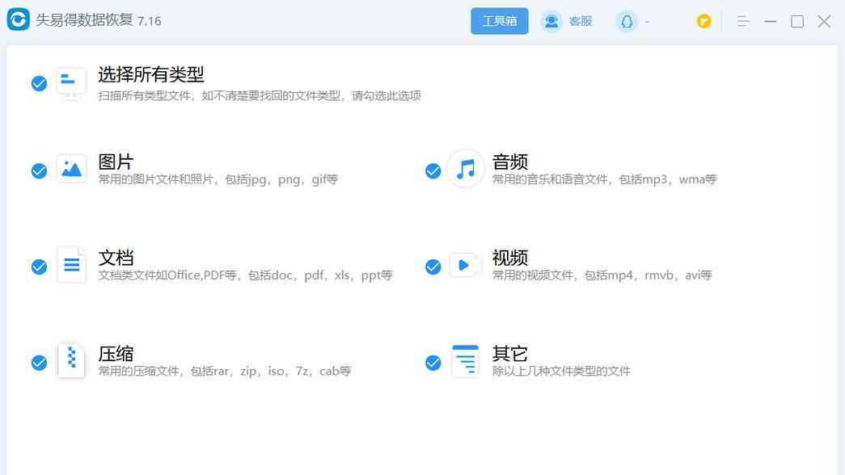The height and width of the screenshot is (475, 845).
Task: Click the QQ penguin account icon
Action: click(627, 22)
